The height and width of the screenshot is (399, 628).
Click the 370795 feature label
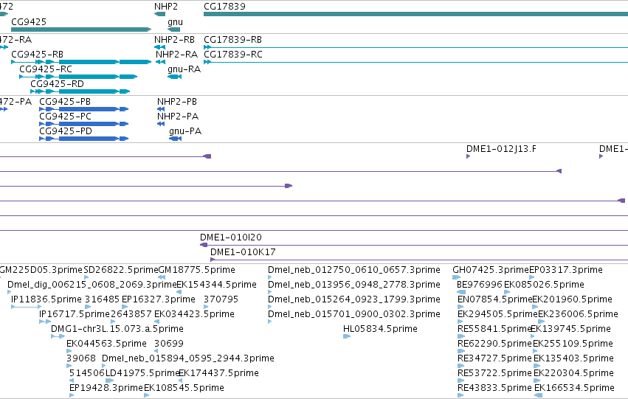pyautogui.click(x=221, y=299)
